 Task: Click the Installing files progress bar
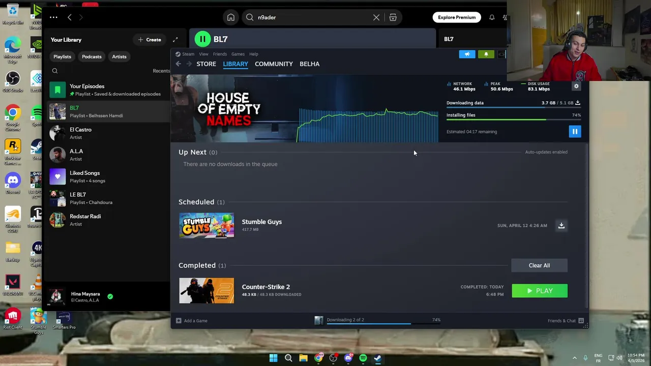pos(514,120)
